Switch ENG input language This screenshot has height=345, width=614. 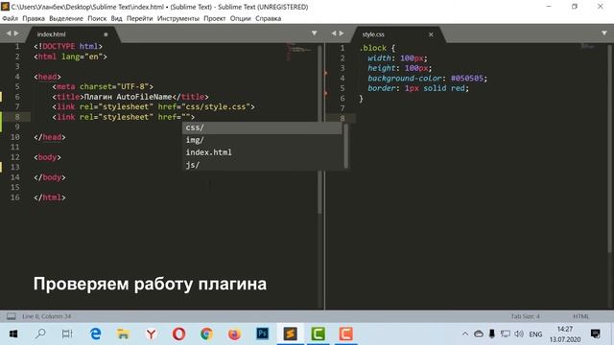point(535,334)
